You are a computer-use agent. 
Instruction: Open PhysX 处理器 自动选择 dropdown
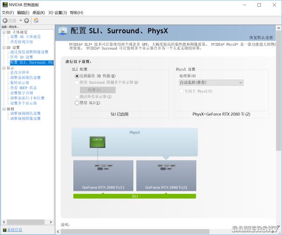pyautogui.click(x=211, y=83)
